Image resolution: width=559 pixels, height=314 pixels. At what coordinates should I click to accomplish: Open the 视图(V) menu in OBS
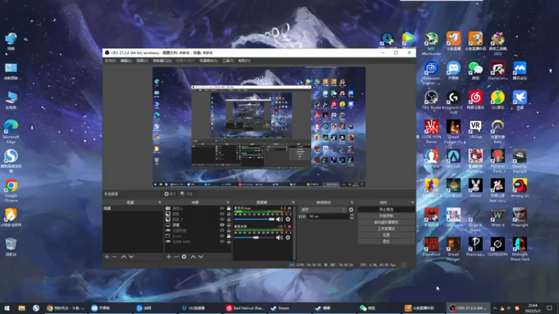tap(142, 61)
